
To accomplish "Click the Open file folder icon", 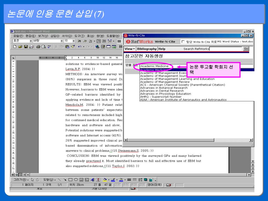I will [20, 47].
